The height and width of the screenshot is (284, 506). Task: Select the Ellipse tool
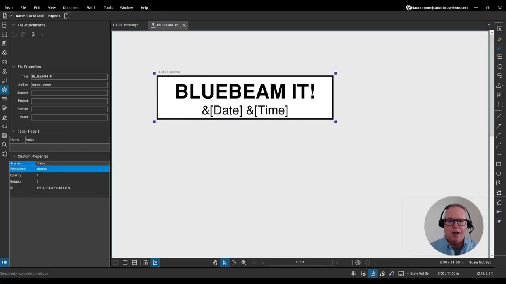[498, 174]
